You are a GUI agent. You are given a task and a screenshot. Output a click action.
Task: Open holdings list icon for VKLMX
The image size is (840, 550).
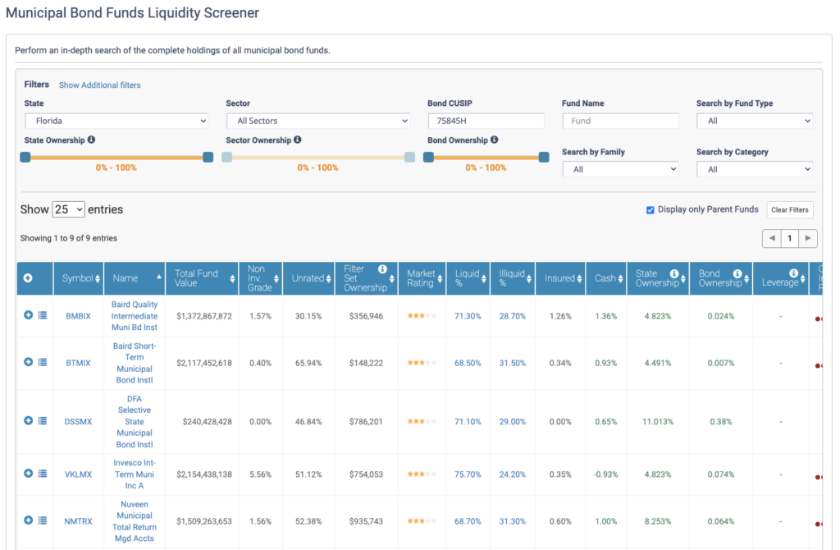coord(43,474)
